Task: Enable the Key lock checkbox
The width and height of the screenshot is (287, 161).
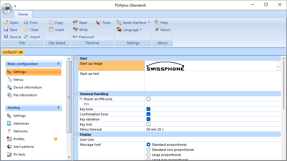Action: click(x=148, y=124)
